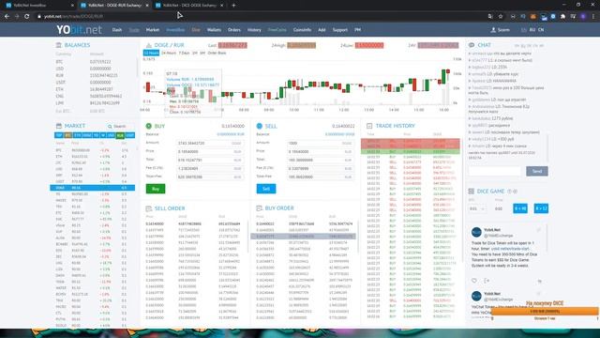The width and height of the screenshot is (600, 338).
Task: Select the USDT market filter tab
Action: tap(130, 135)
